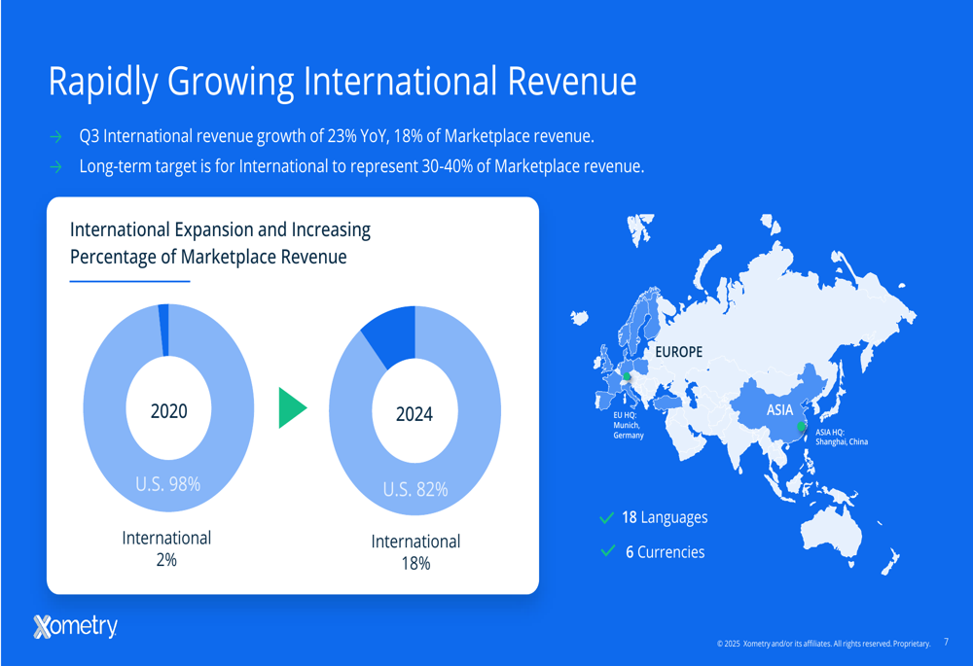973x666 pixels.
Task: Select the green Asia HQ marker near Shanghai
Action: click(802, 427)
